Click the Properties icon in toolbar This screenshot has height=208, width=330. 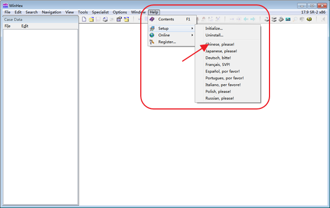click(x=119, y=19)
